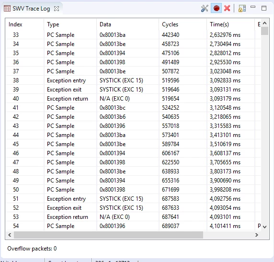Image resolution: width=274 pixels, height=262 pixels.
Task: Select cycles value 655316
Action: pos(171,181)
